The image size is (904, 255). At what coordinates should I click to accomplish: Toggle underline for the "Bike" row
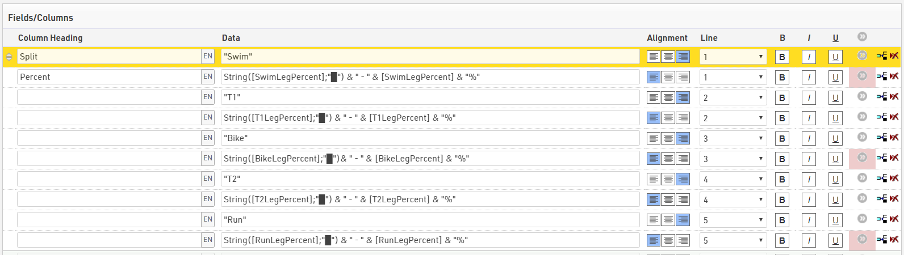[835, 138]
